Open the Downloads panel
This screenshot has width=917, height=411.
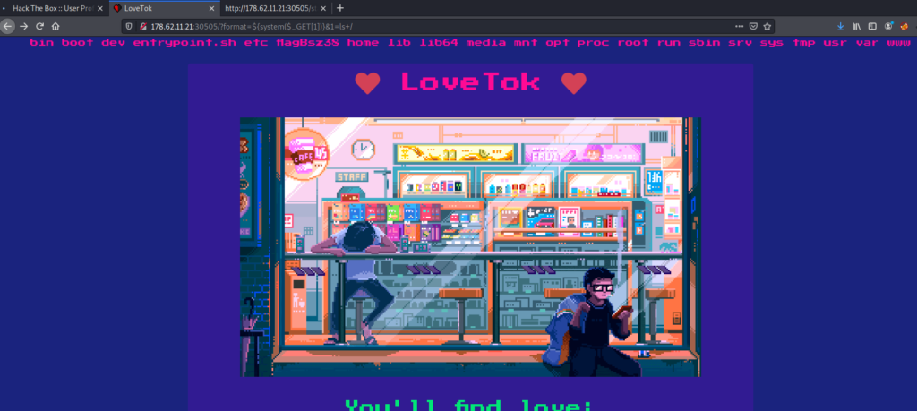tap(841, 26)
